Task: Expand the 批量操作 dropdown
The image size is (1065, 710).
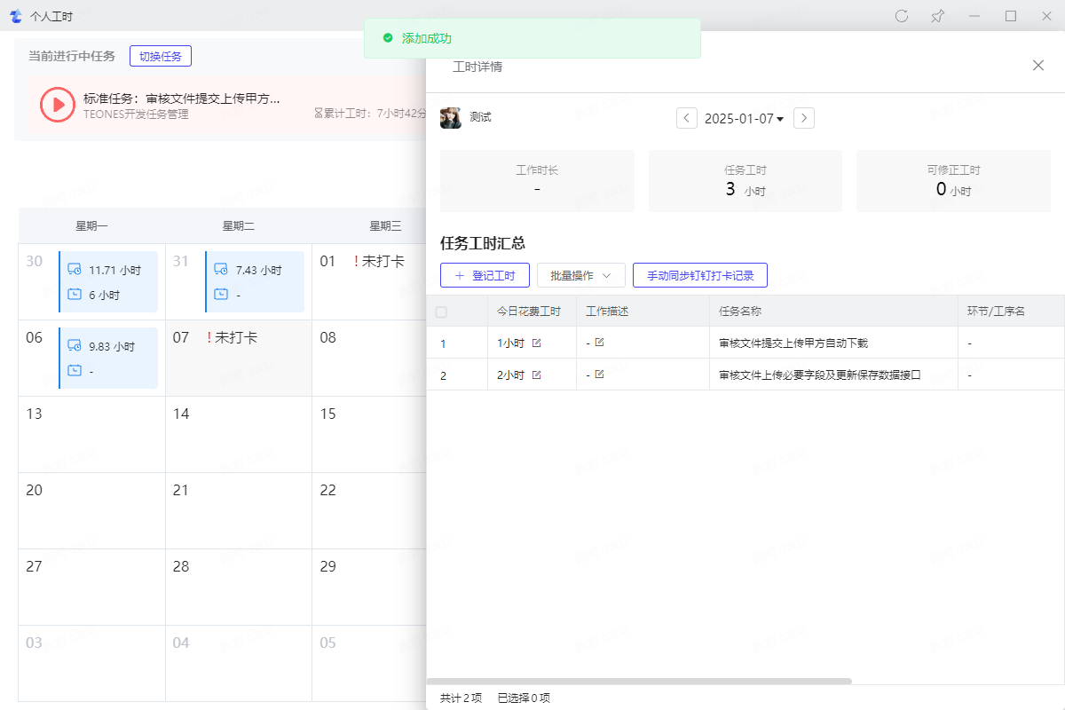Action: click(x=581, y=276)
